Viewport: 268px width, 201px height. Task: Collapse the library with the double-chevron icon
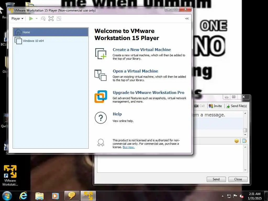[x=187, y=19]
